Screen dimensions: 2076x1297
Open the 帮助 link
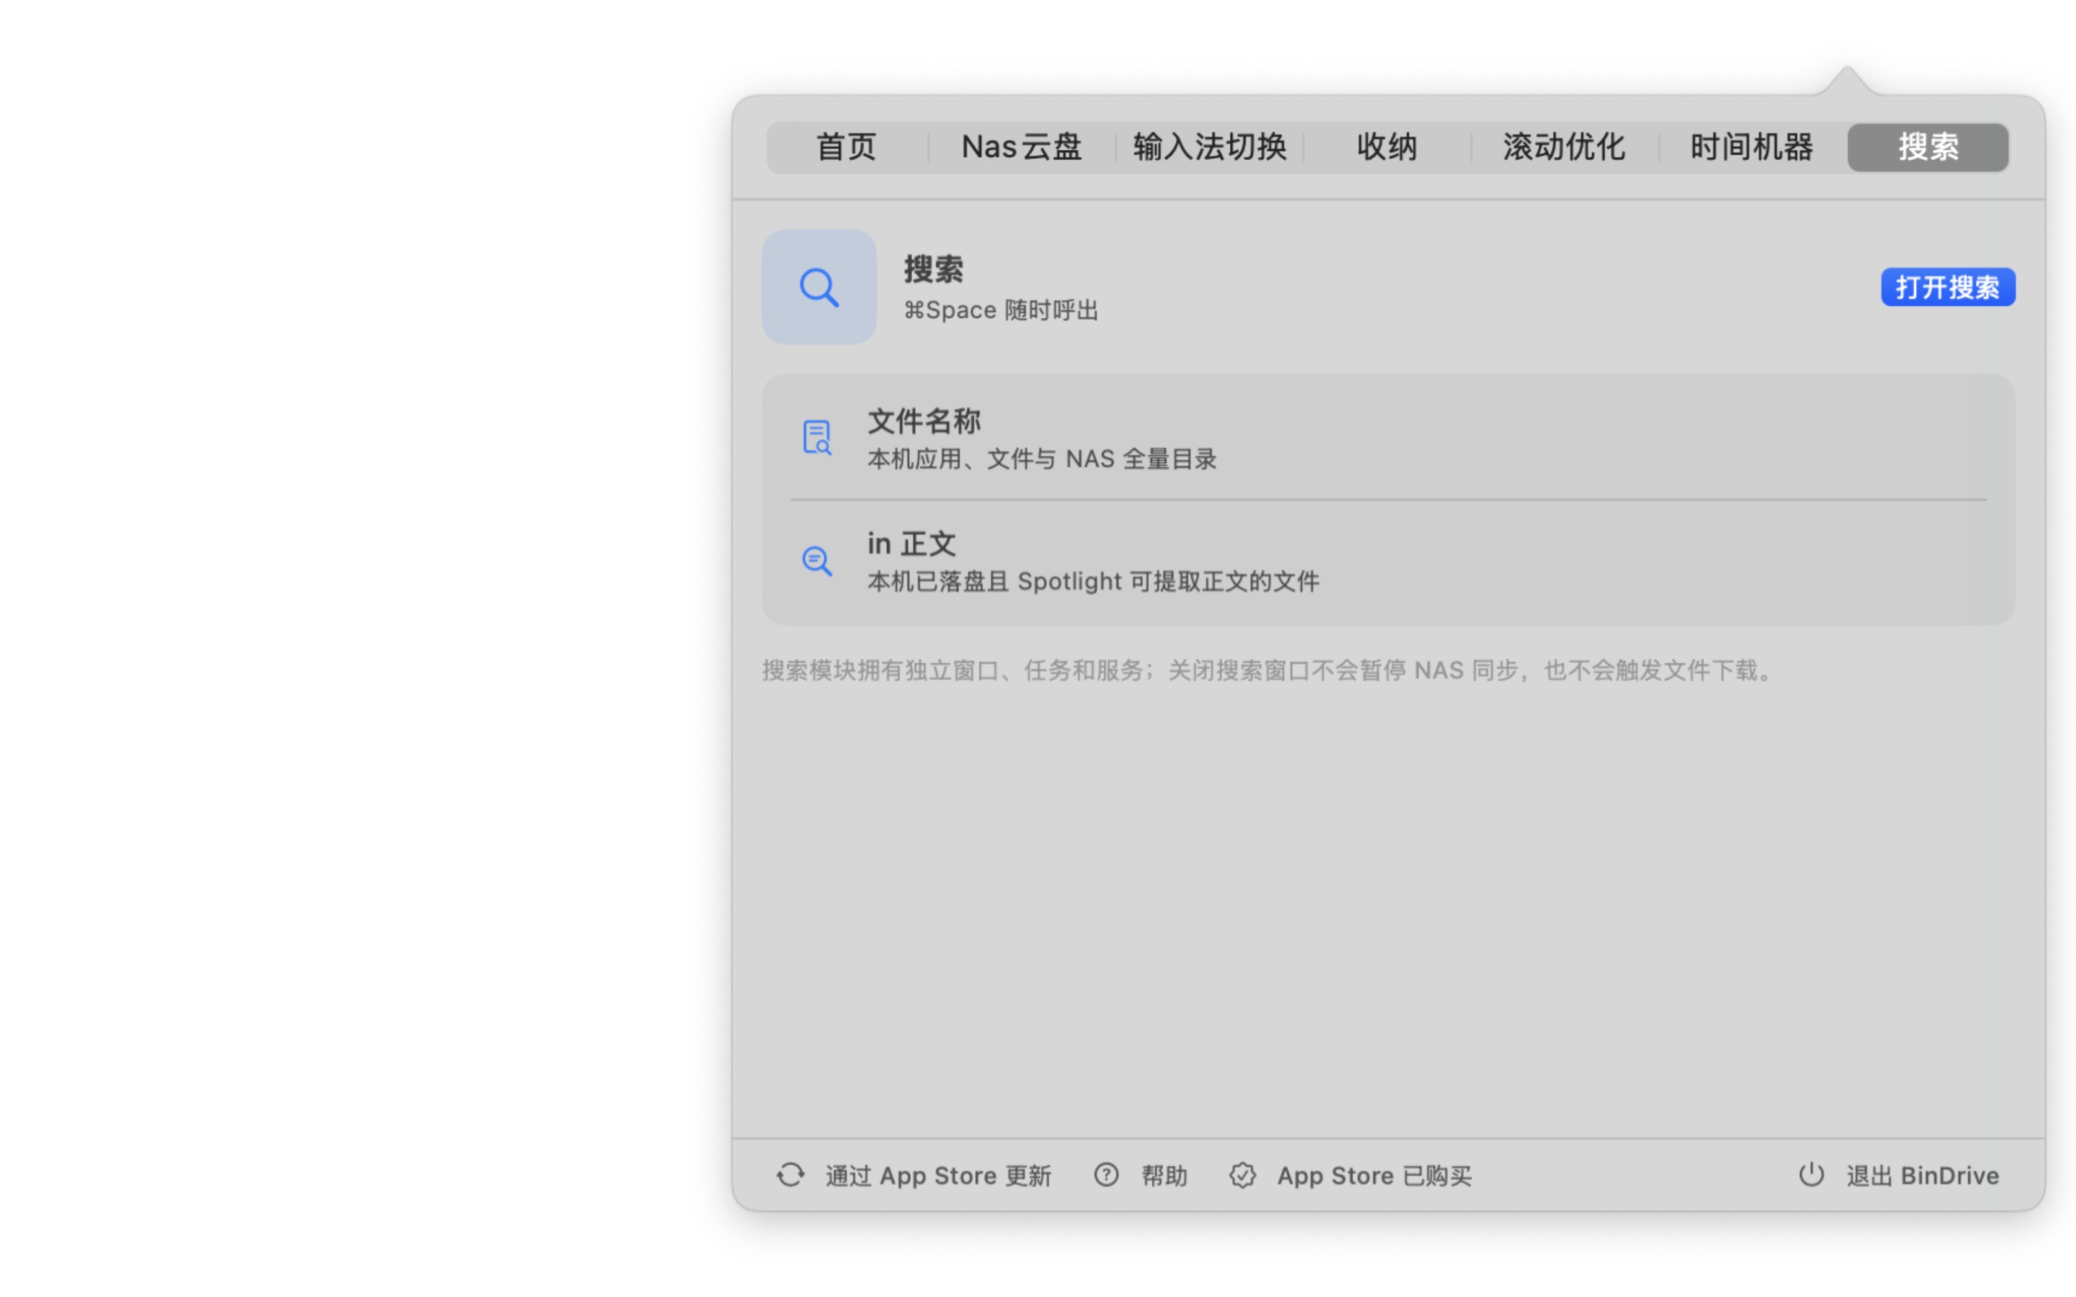[x=1164, y=1175]
